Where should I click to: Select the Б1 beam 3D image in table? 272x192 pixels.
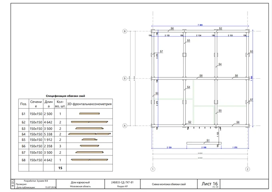coord(90,114)
